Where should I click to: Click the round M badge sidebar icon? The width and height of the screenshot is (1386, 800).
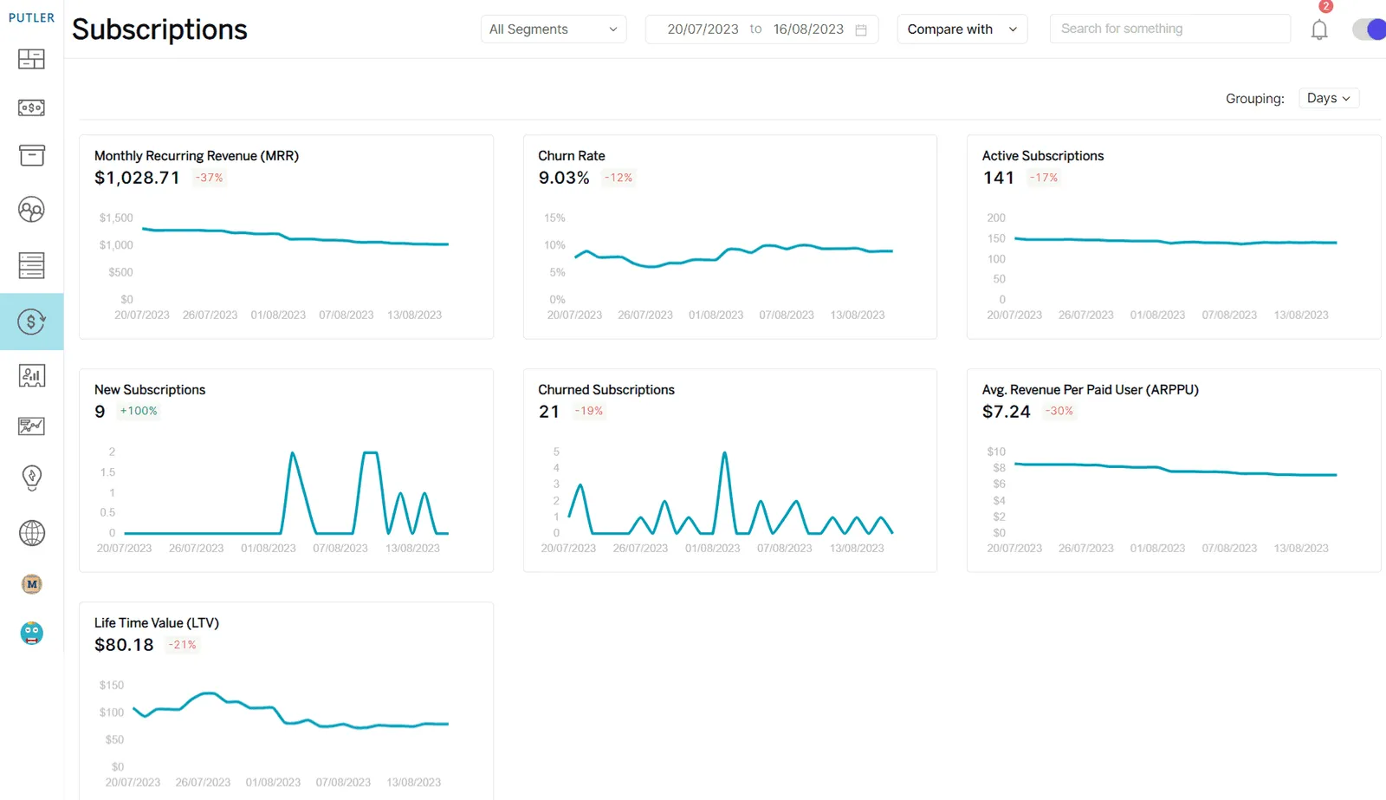pyautogui.click(x=31, y=584)
